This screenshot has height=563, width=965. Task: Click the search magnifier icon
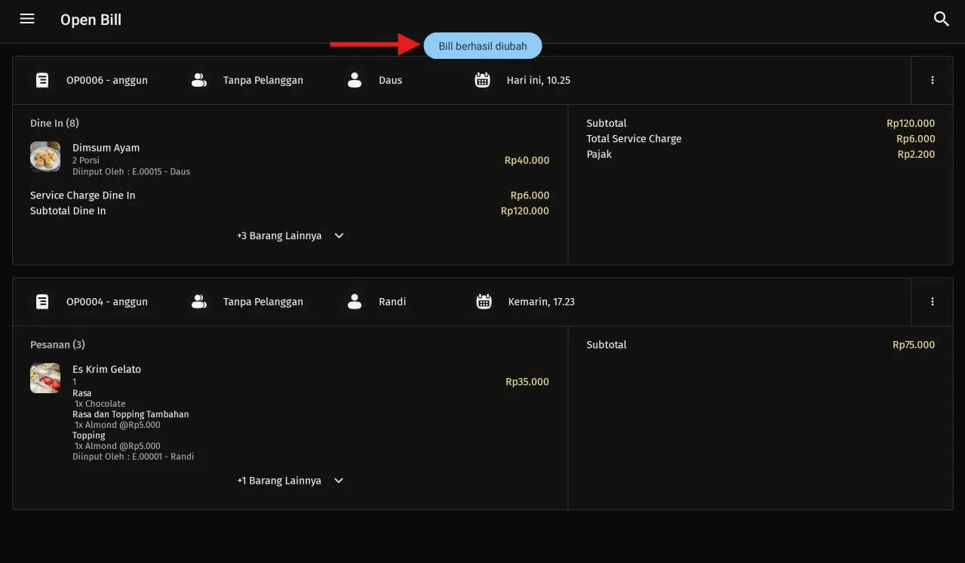coord(941,19)
